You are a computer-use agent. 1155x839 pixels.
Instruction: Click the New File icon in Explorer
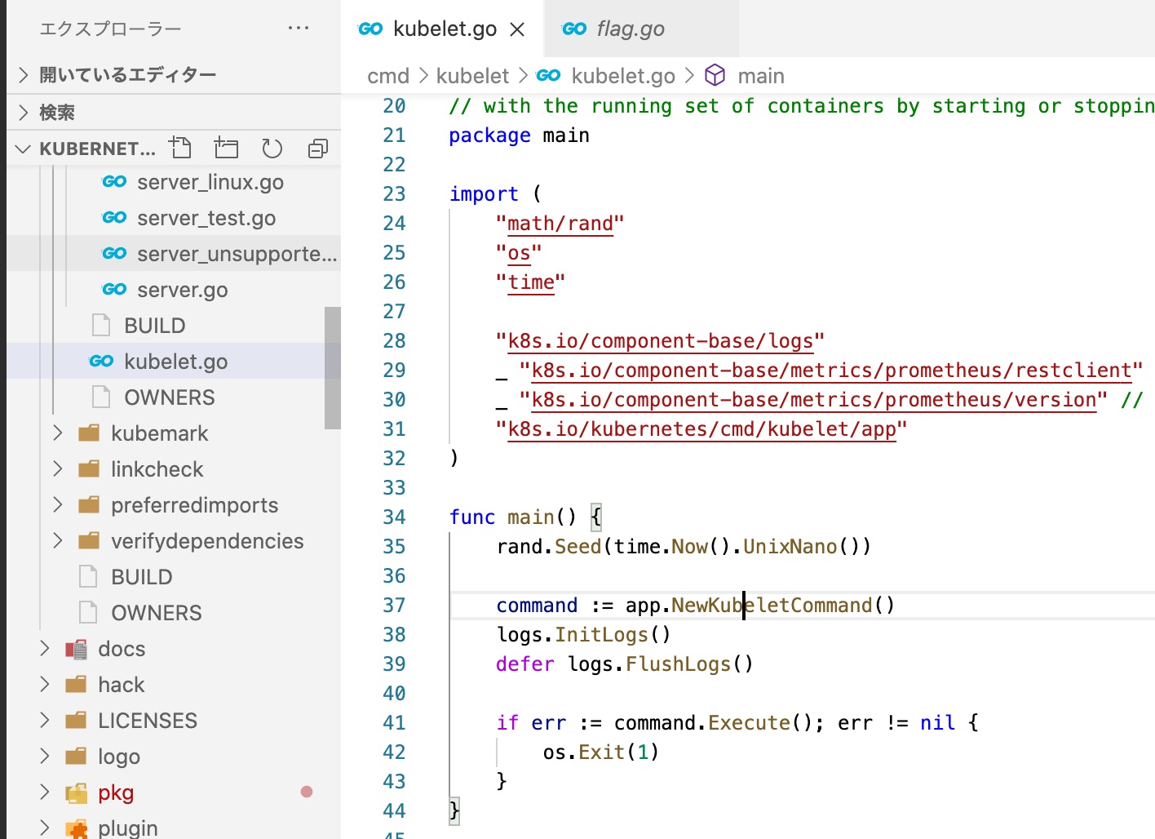(180, 148)
